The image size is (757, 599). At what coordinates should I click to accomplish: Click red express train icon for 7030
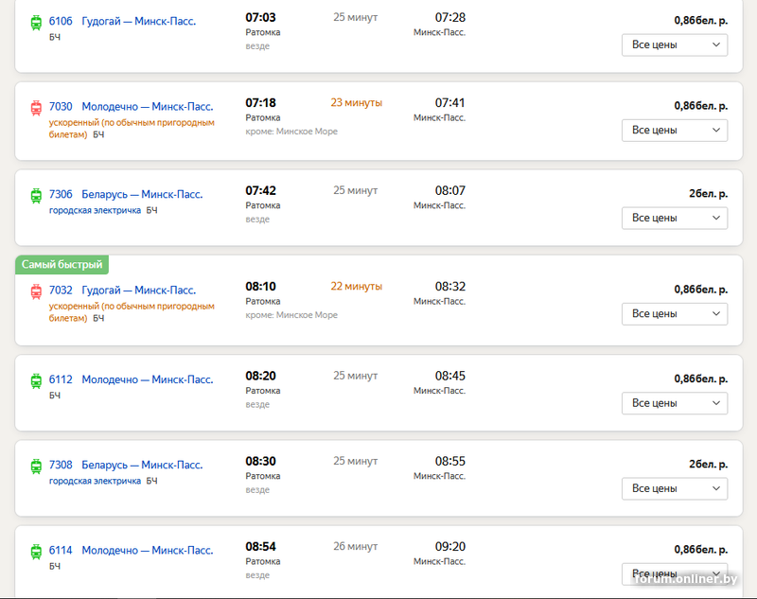coord(36,107)
